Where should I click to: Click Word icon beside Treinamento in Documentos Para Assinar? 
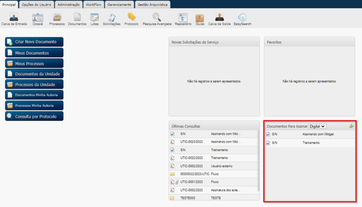click(268, 143)
